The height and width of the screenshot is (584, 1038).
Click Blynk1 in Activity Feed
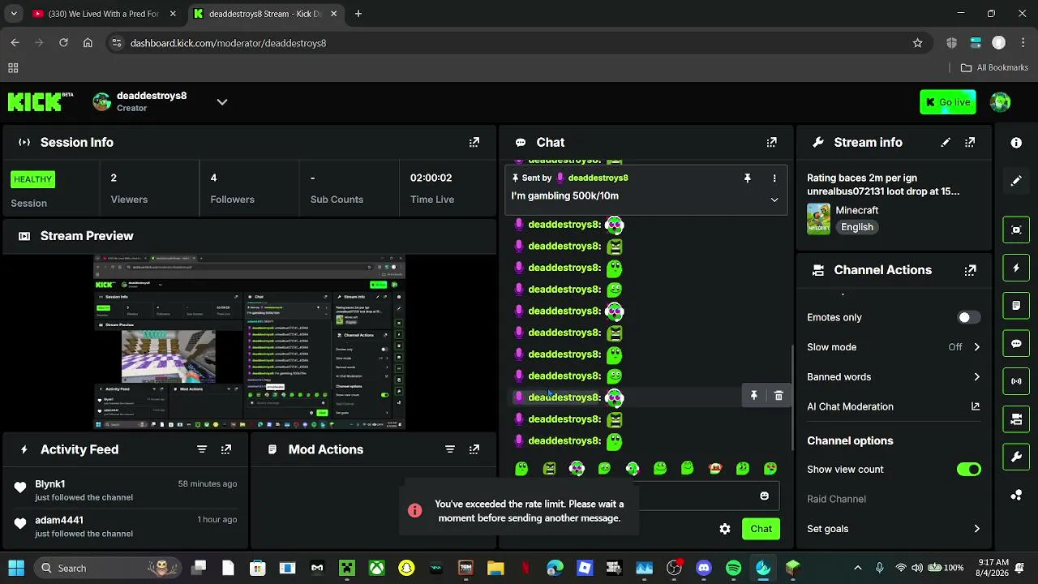[x=50, y=484]
